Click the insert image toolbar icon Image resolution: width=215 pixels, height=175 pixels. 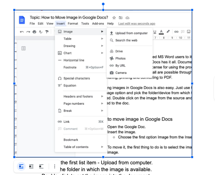point(188,32)
